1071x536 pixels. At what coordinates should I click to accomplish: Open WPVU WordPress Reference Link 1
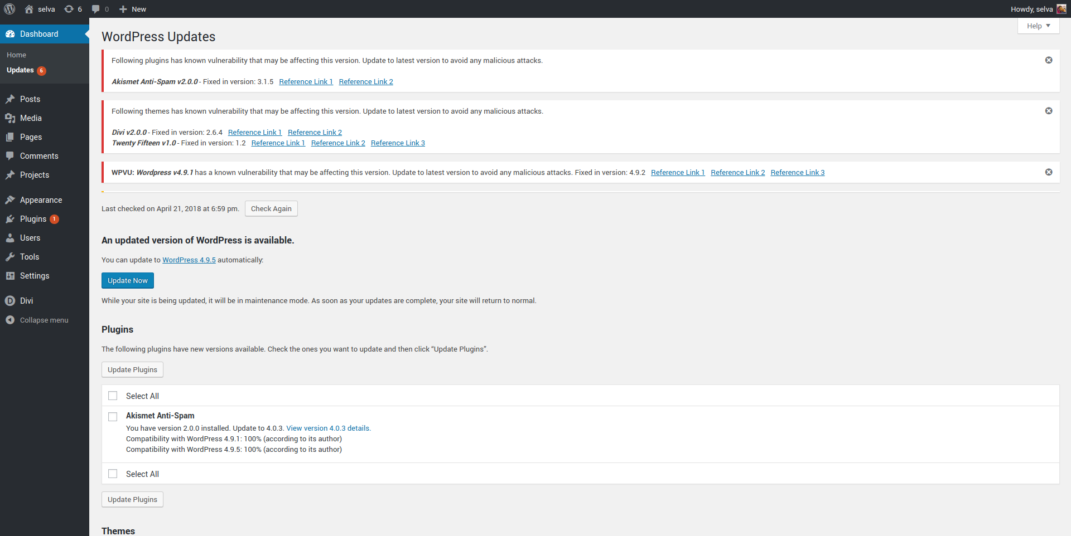678,172
